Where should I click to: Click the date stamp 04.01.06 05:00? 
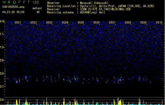(x=13, y=12)
